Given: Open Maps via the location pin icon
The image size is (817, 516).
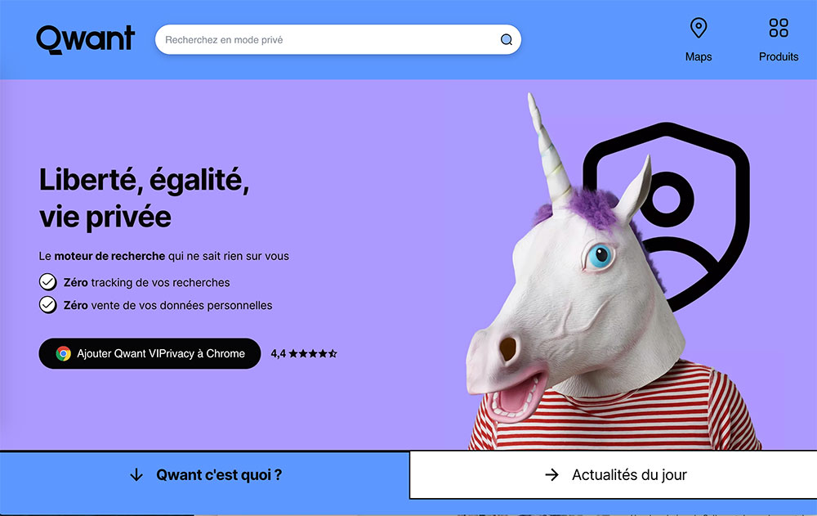Looking at the screenshot, I should [x=699, y=28].
